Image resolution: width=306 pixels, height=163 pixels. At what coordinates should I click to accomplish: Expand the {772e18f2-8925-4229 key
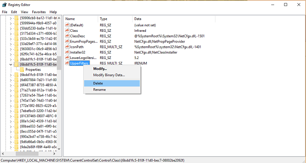pyautogui.click(x=11, y=106)
